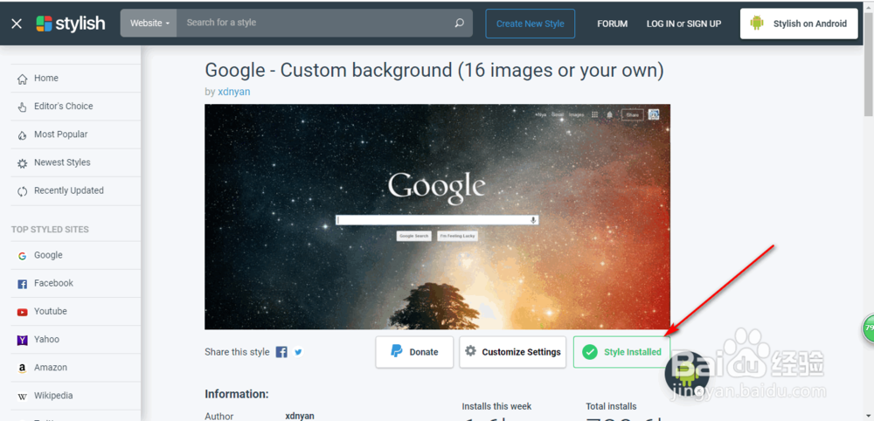Select the Information: heading text

click(237, 394)
